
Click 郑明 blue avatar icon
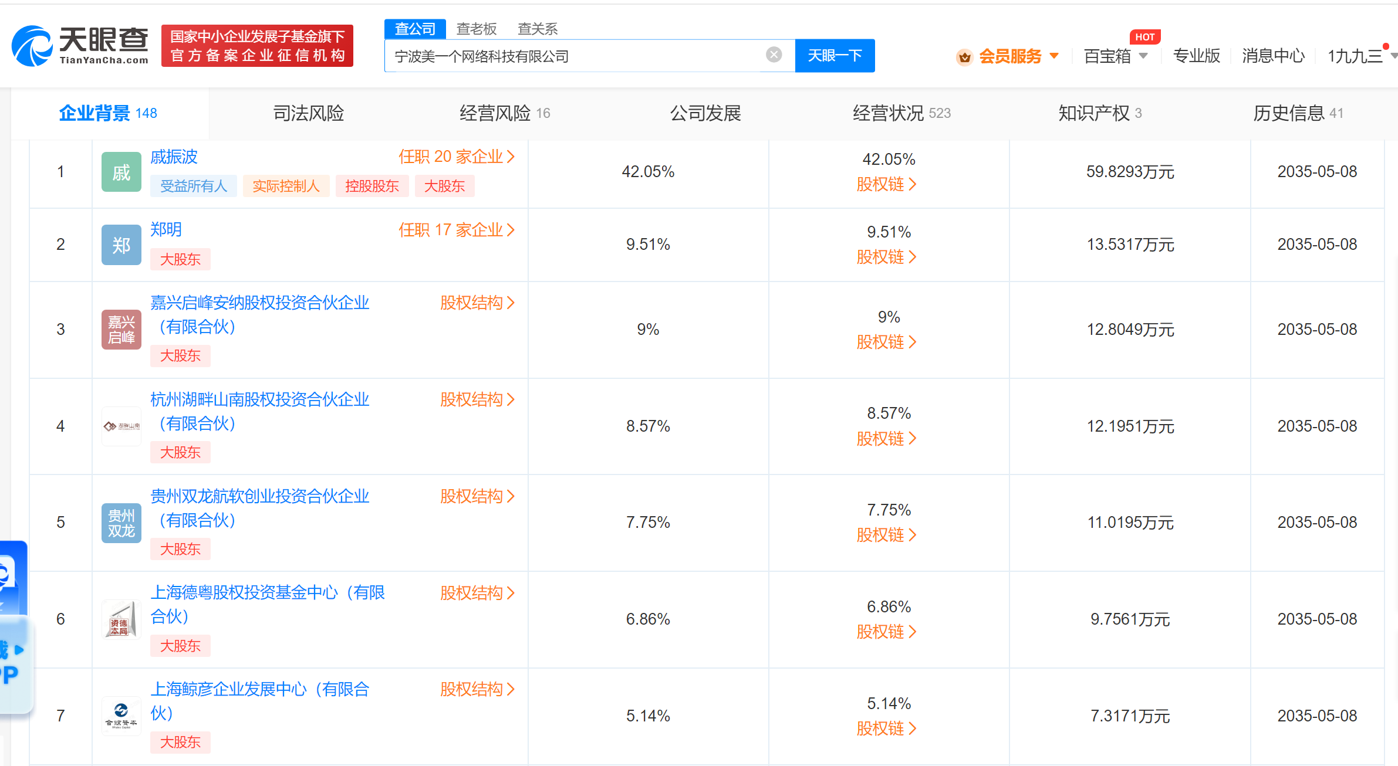(x=121, y=245)
